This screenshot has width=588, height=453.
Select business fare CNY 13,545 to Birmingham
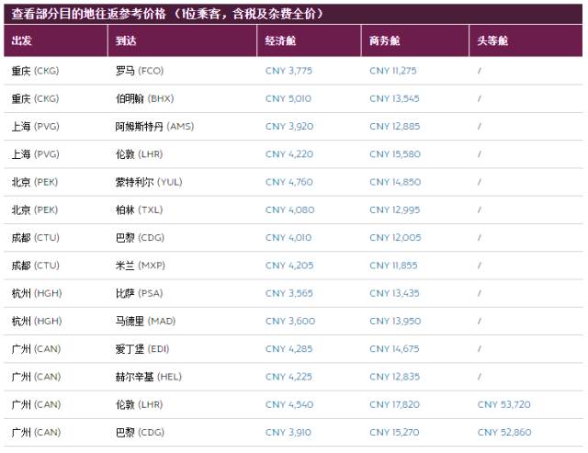(x=394, y=98)
